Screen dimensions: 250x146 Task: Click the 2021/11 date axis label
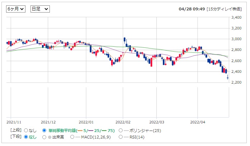pos(14,122)
